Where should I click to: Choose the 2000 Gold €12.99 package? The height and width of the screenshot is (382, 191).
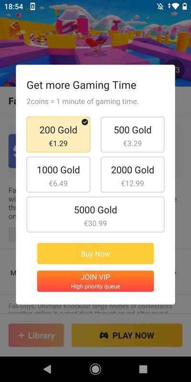[x=133, y=174]
